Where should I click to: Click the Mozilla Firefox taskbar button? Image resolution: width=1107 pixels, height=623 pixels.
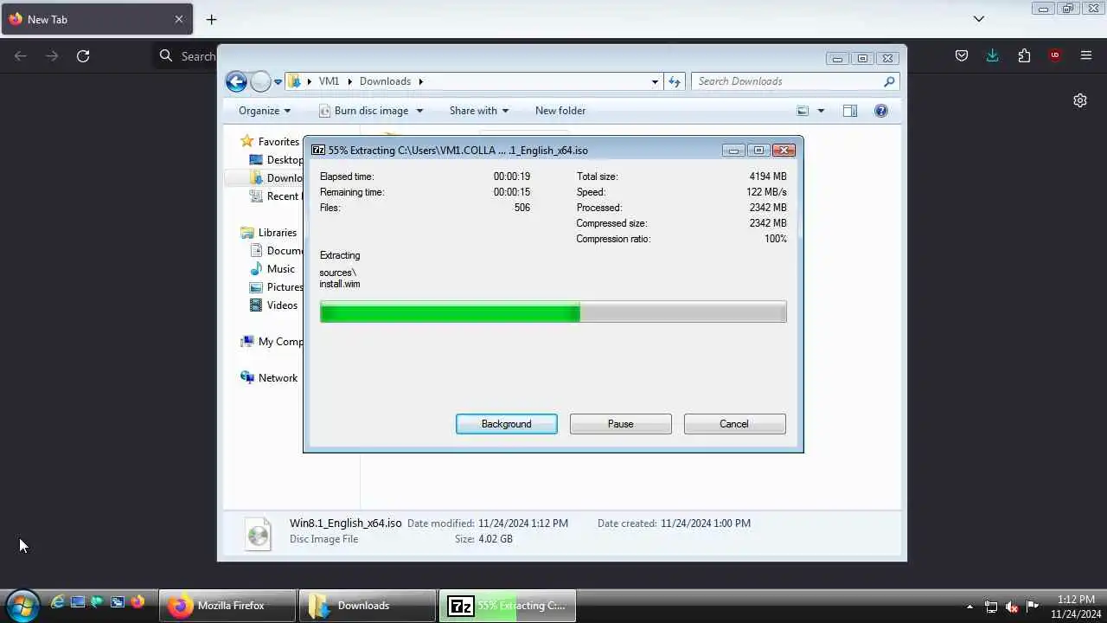tap(227, 606)
